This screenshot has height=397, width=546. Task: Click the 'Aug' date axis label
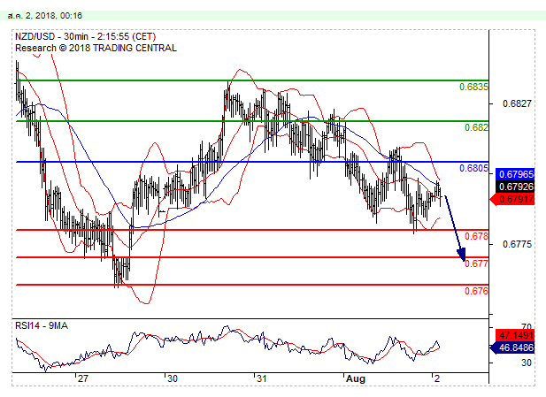[356, 379]
